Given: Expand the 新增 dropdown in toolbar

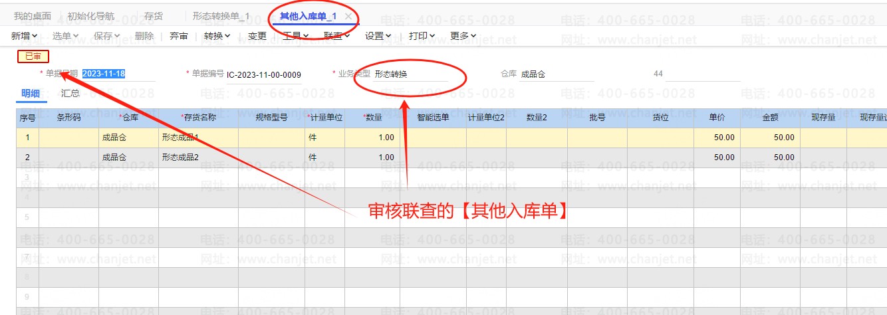Looking at the screenshot, I should [x=25, y=36].
